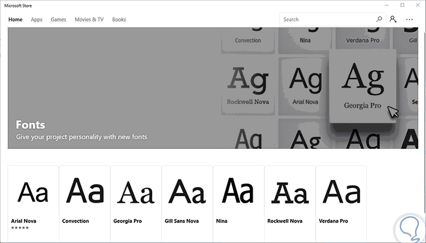Select the Convection tile in banner
Image resolution: width=426 pixels, height=243 pixels.
point(248,40)
